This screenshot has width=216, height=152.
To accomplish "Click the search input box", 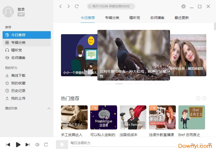I will point(112,6).
